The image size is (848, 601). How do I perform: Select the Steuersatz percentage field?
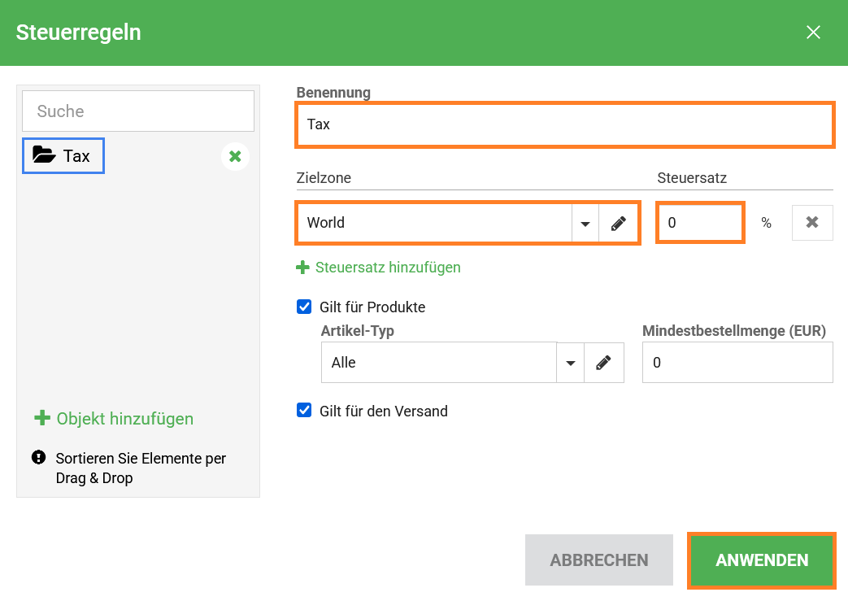tap(700, 223)
